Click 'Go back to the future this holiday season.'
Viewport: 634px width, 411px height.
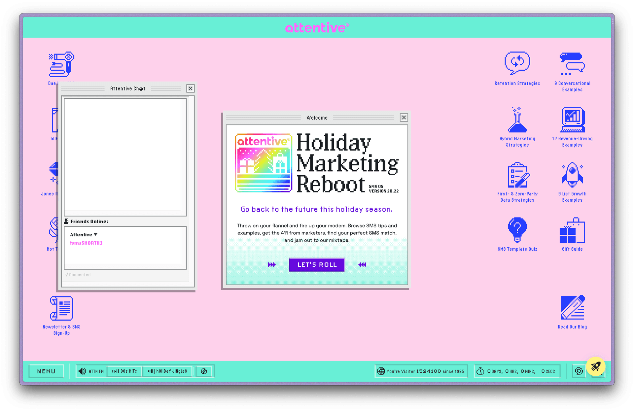tap(317, 209)
